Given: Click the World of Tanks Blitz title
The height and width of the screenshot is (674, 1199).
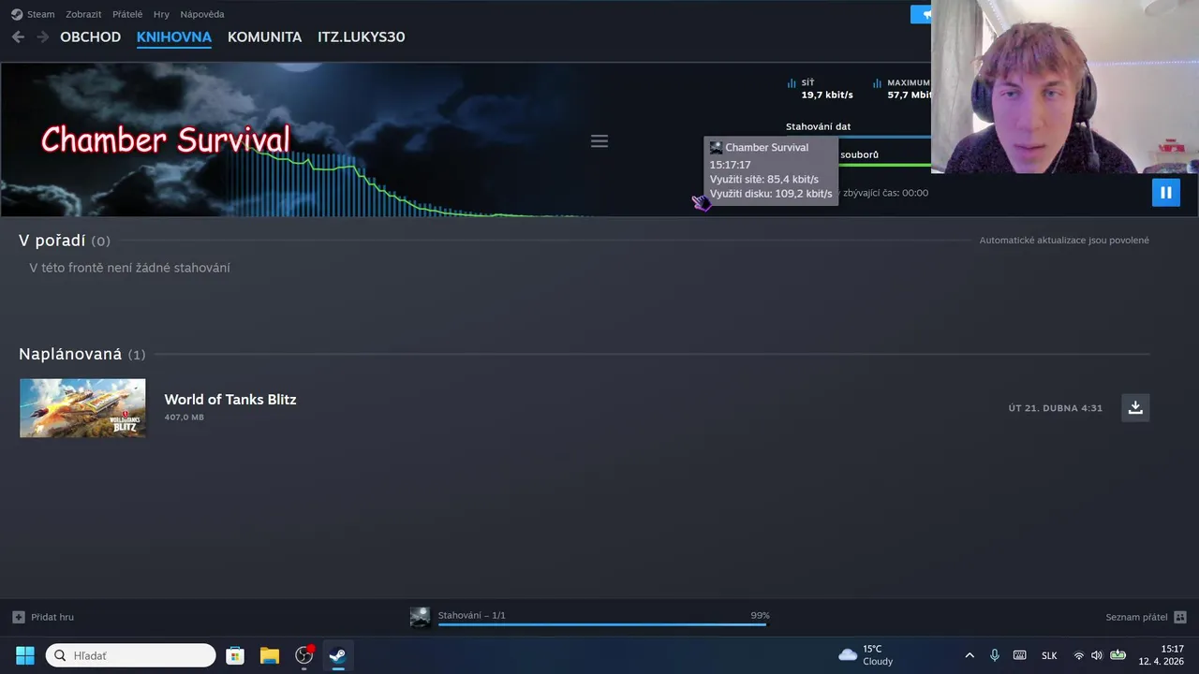Looking at the screenshot, I should [x=230, y=400].
